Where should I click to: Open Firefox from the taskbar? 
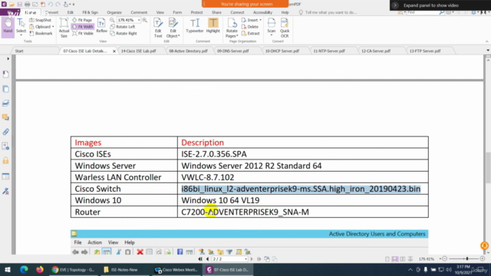[40, 269]
